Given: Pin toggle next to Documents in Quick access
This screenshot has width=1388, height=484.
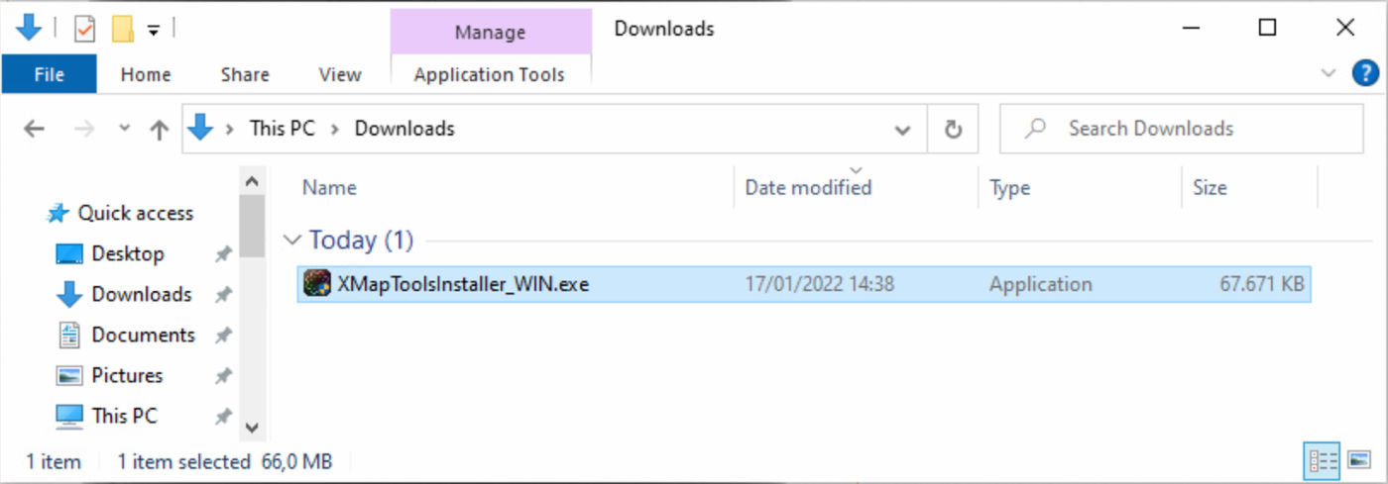Looking at the screenshot, I should pos(223,336).
